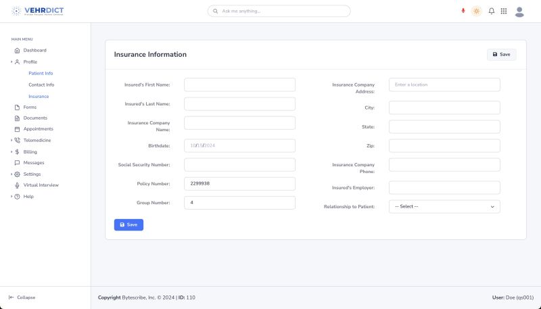
Task: Open the Documents page
Action: click(35, 118)
